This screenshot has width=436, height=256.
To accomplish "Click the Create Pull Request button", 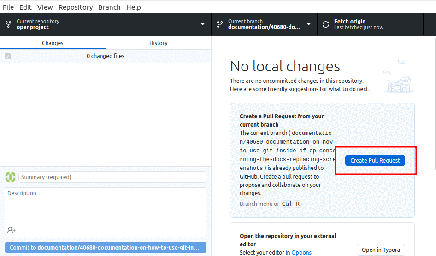I will pos(375,160).
